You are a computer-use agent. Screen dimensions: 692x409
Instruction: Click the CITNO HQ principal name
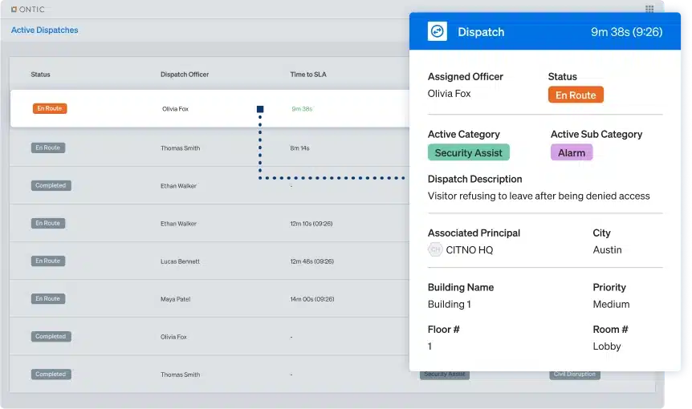click(469, 250)
